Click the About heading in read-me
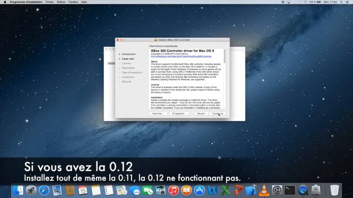Viewport: 353px width, 198px height. tap(154, 62)
